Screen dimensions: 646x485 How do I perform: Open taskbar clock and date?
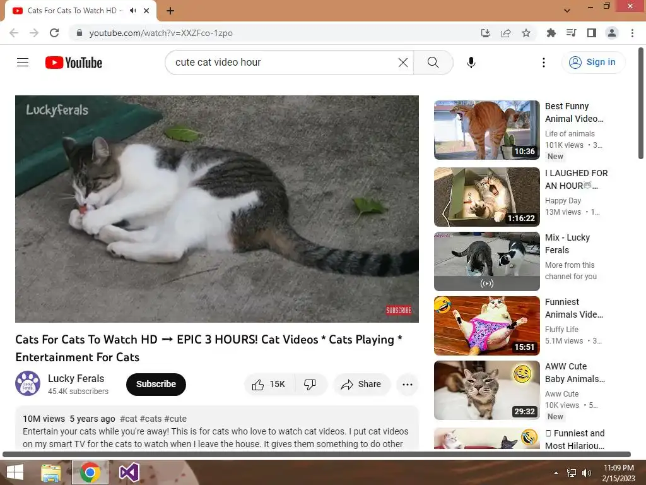tap(618, 472)
